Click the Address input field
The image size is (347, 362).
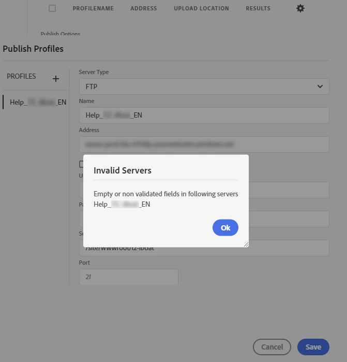(x=204, y=144)
